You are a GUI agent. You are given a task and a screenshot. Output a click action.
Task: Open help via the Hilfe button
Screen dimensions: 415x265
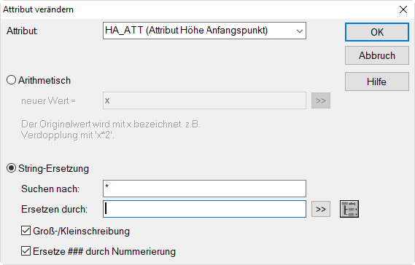377,82
